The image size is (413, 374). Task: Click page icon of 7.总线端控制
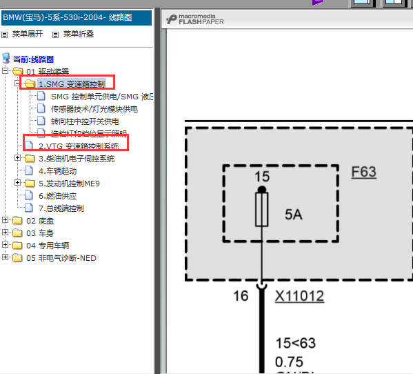(x=29, y=208)
